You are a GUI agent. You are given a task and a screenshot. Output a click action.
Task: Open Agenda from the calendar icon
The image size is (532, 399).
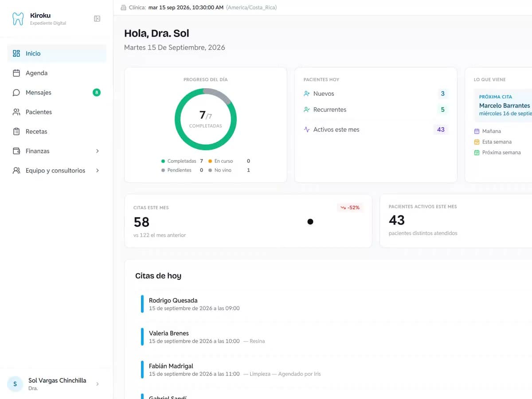click(x=16, y=73)
